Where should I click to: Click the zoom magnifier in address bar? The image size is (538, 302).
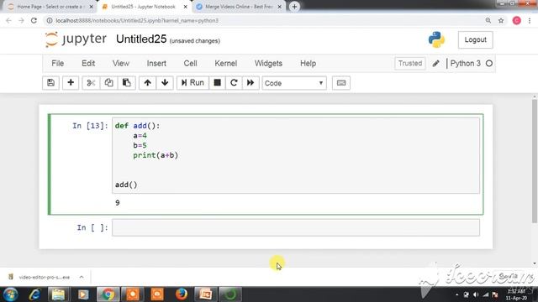488,20
